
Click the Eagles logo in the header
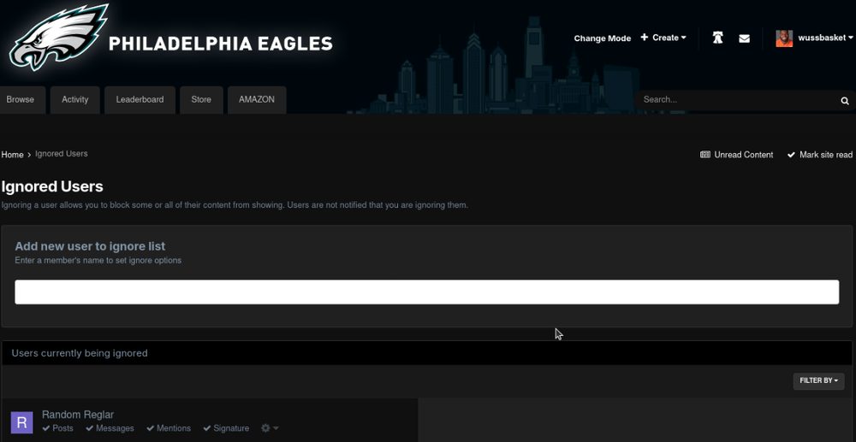pos(58,38)
